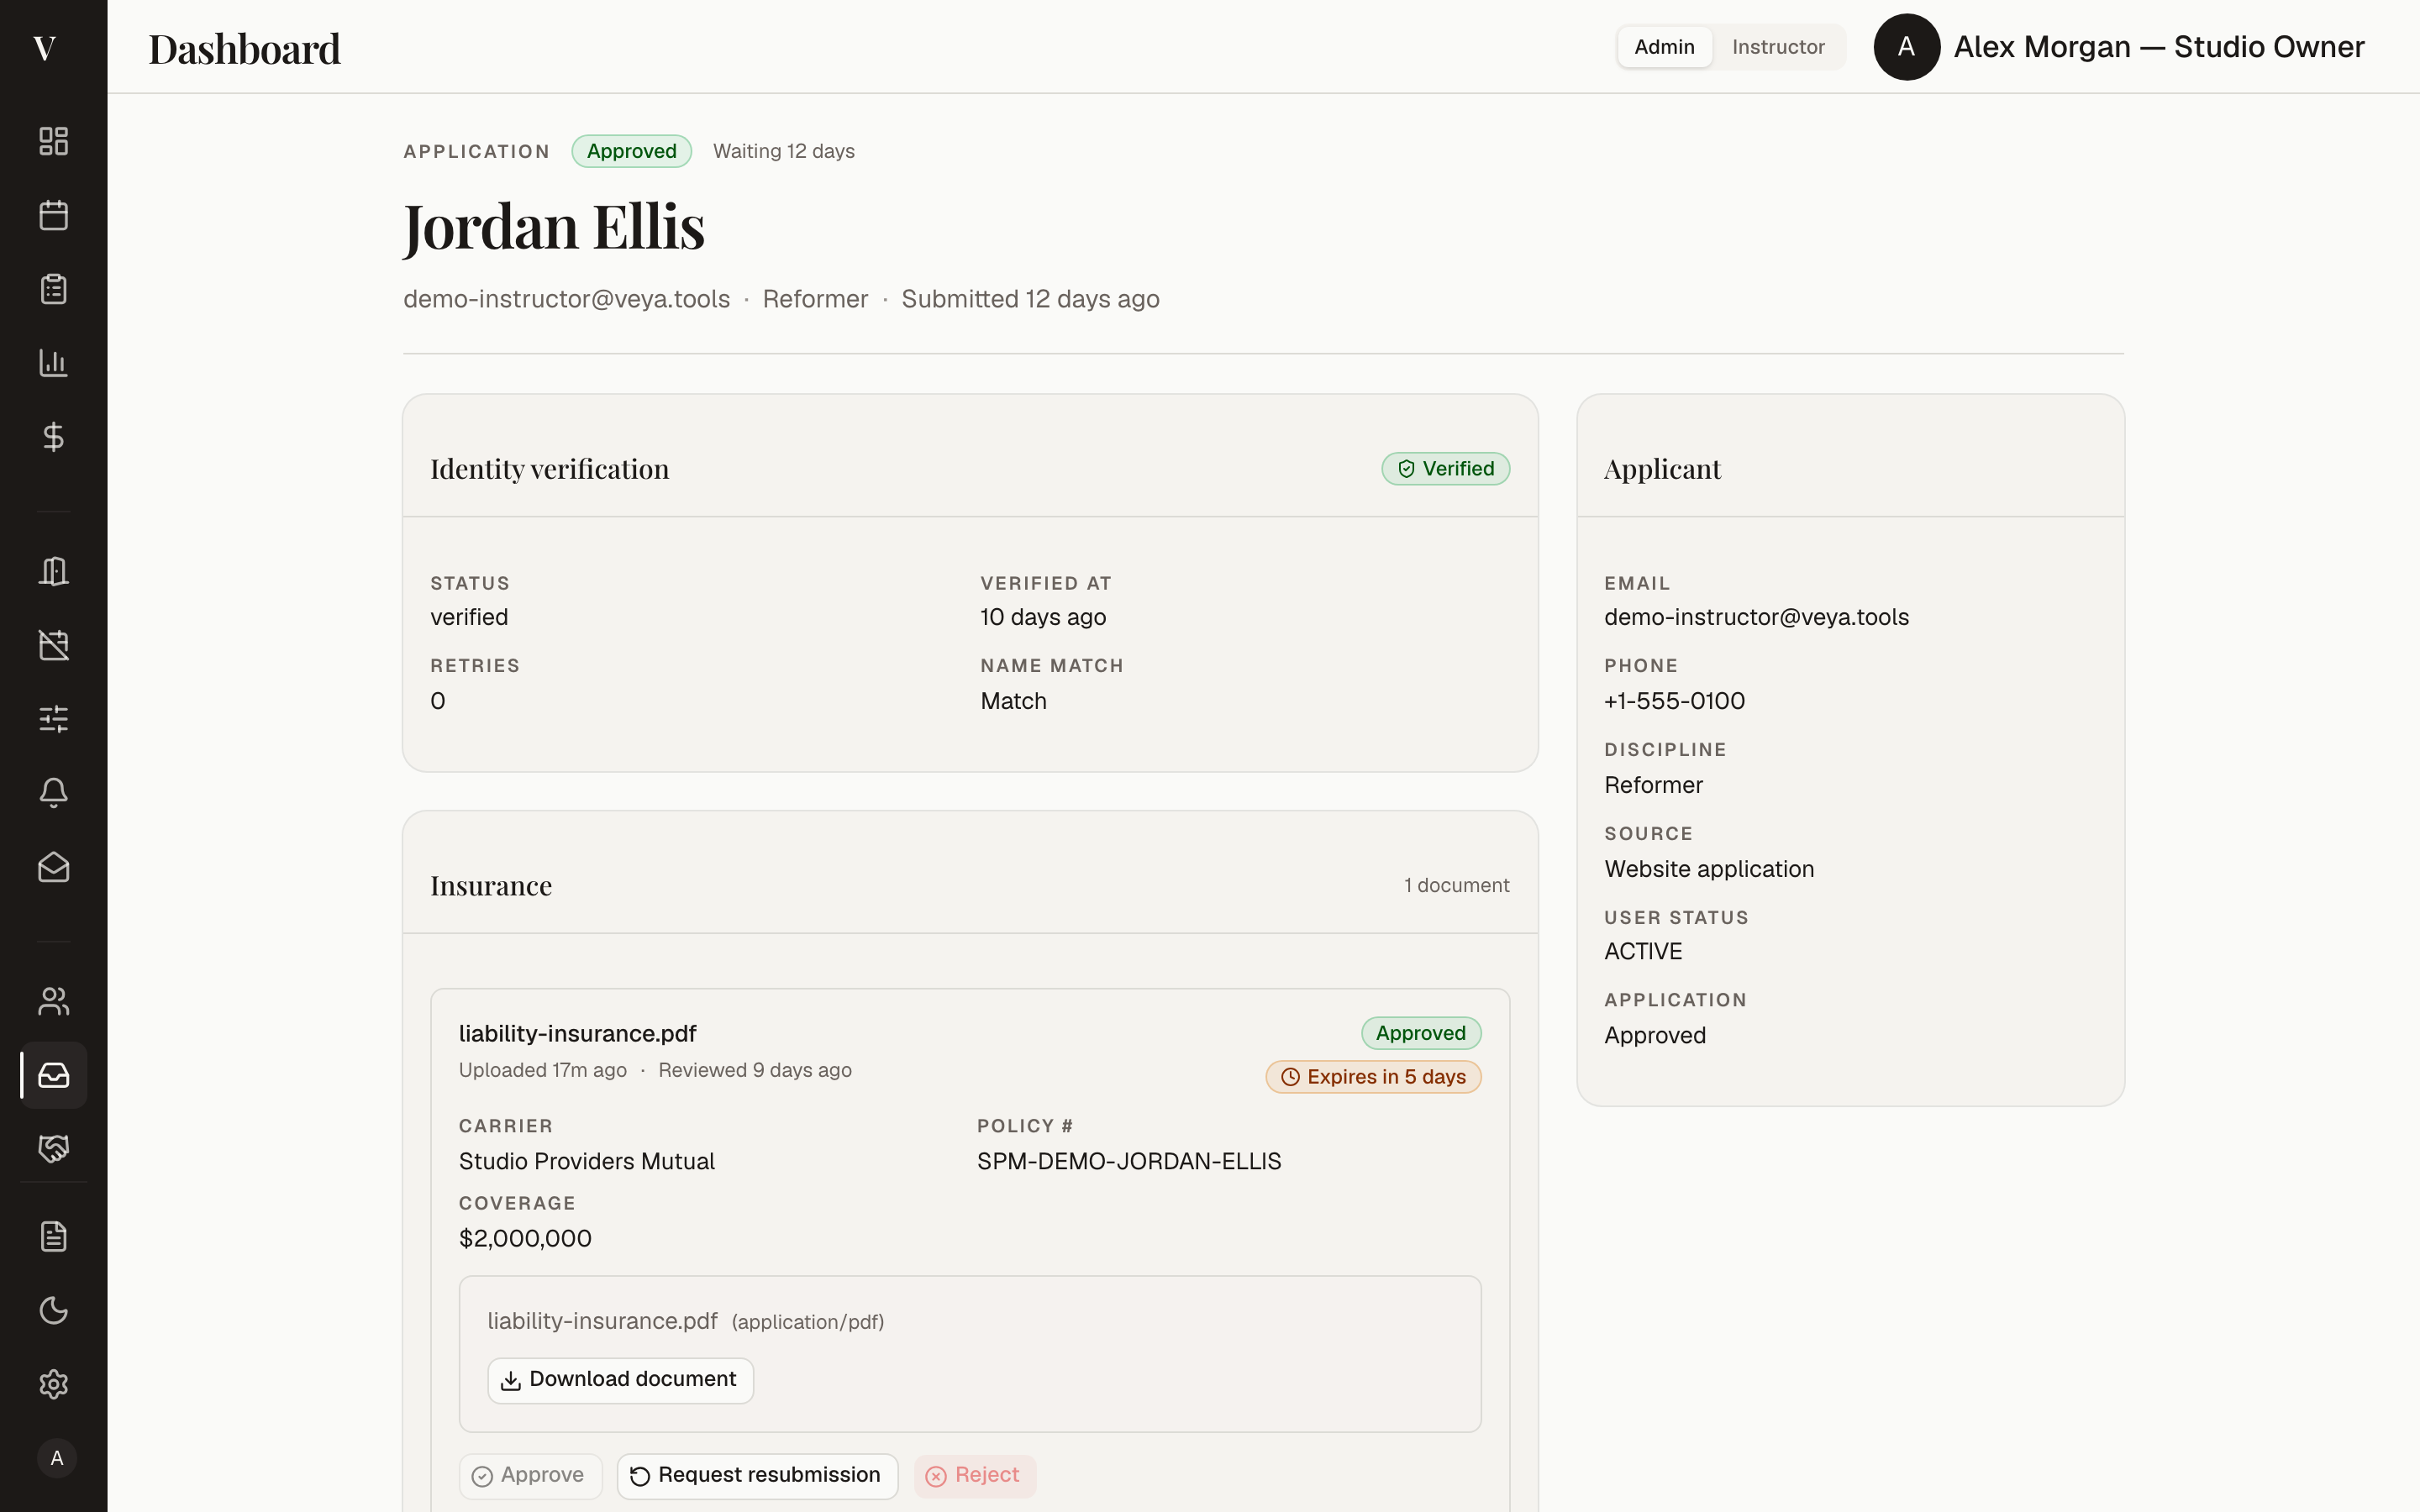Click the email under the Jordan Ellis heading
Image resolution: width=2420 pixels, height=1512 pixels.
[566, 299]
